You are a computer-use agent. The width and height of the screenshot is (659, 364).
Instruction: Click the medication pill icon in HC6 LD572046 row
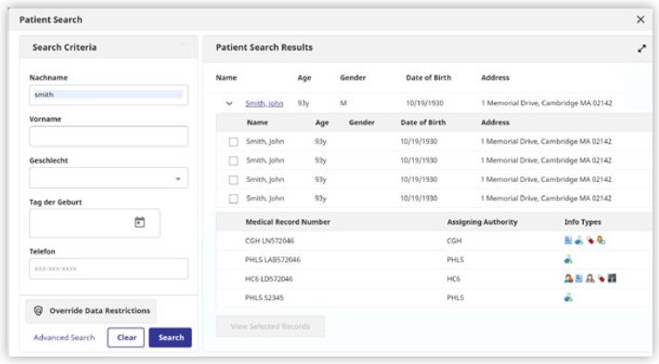pyautogui.click(x=601, y=279)
